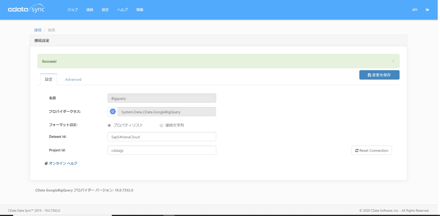440x216 pixels.
Task: Click the 名前 field containing Bigquery
Action: coord(162,98)
